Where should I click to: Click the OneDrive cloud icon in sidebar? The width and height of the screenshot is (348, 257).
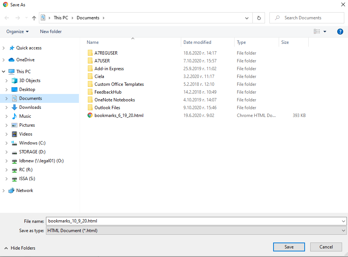pos(11,60)
